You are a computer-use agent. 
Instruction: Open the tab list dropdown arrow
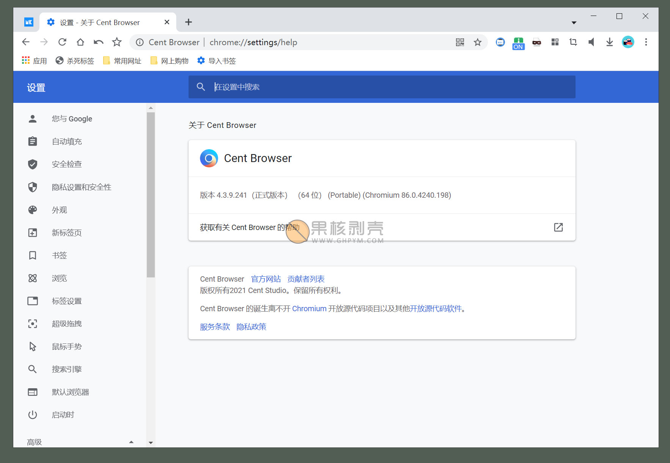(574, 23)
